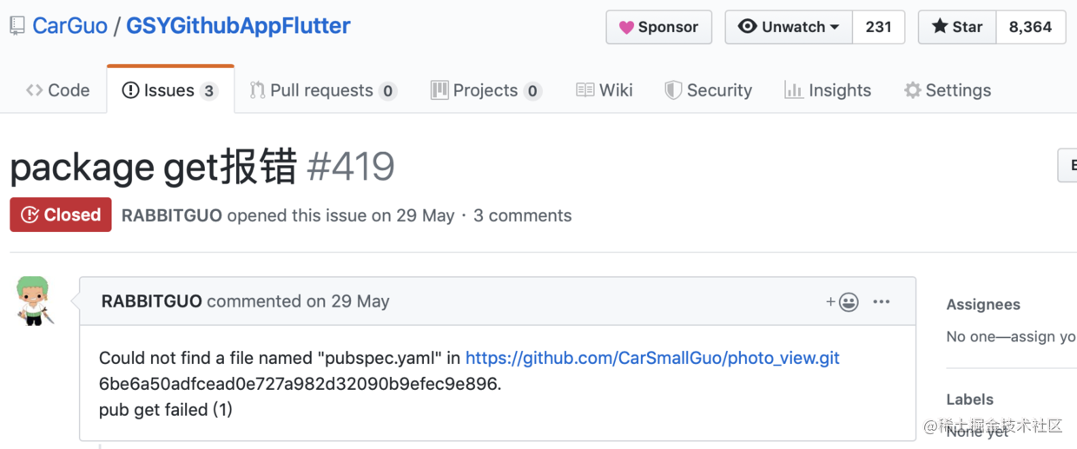The image size is (1077, 449).
Task: Open the comment three-dots menu
Action: 882,301
